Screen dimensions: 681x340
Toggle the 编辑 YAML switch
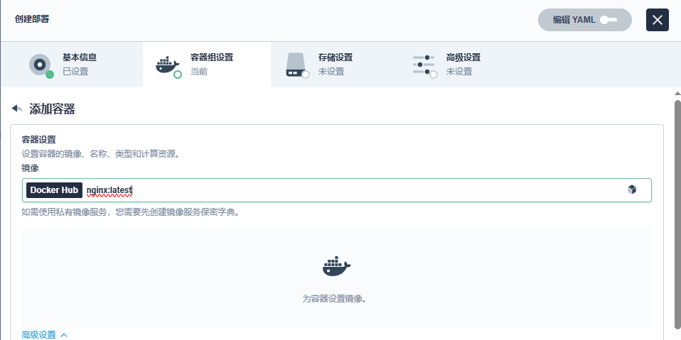point(584,20)
